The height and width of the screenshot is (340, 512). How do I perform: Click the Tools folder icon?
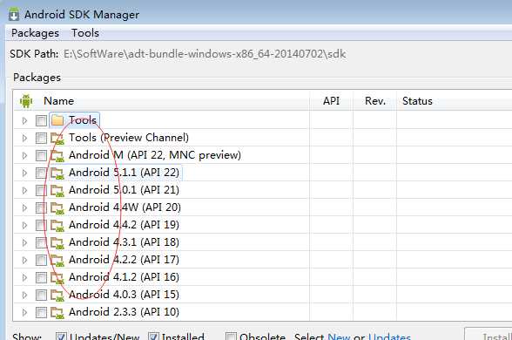(x=57, y=120)
